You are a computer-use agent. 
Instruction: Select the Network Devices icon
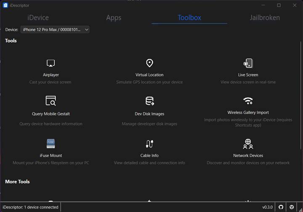[248, 144]
